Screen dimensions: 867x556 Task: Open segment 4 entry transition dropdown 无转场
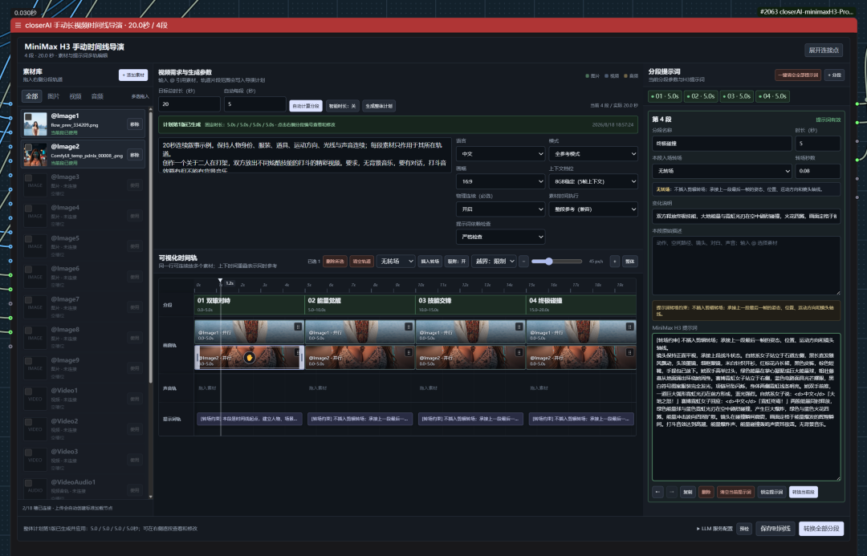722,171
